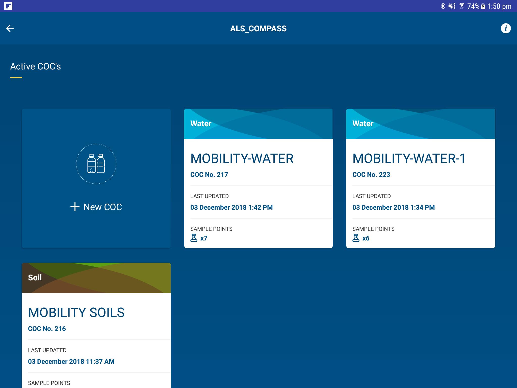This screenshot has height=388, width=517.
Task: Tap the bottles icon in New COC card
Action: 96,164
